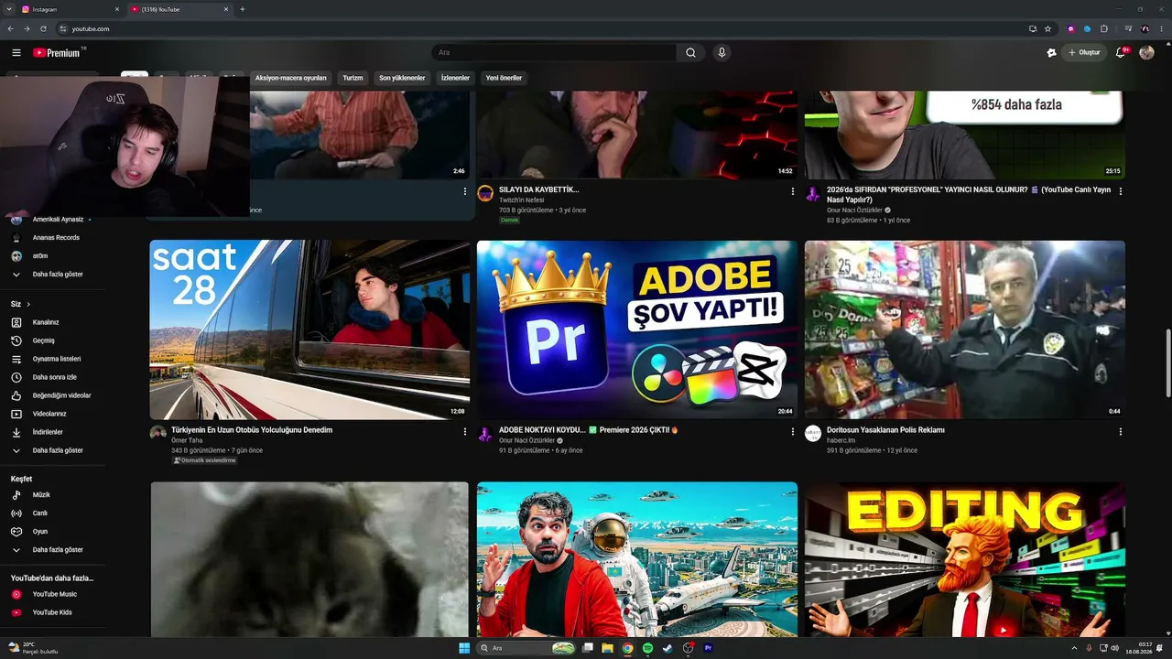
Task: Open options for Doritosun Yasaklanan Polis Reklamı
Action: pyautogui.click(x=1121, y=431)
